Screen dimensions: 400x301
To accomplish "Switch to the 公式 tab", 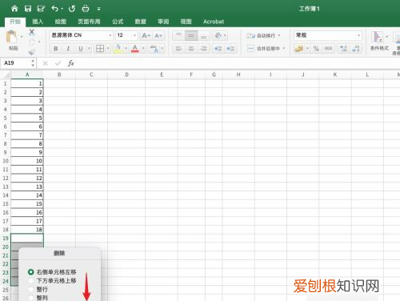I will coord(118,22).
